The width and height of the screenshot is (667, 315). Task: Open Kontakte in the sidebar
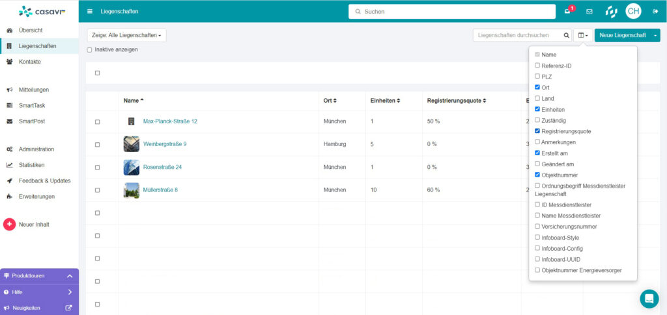pos(30,62)
